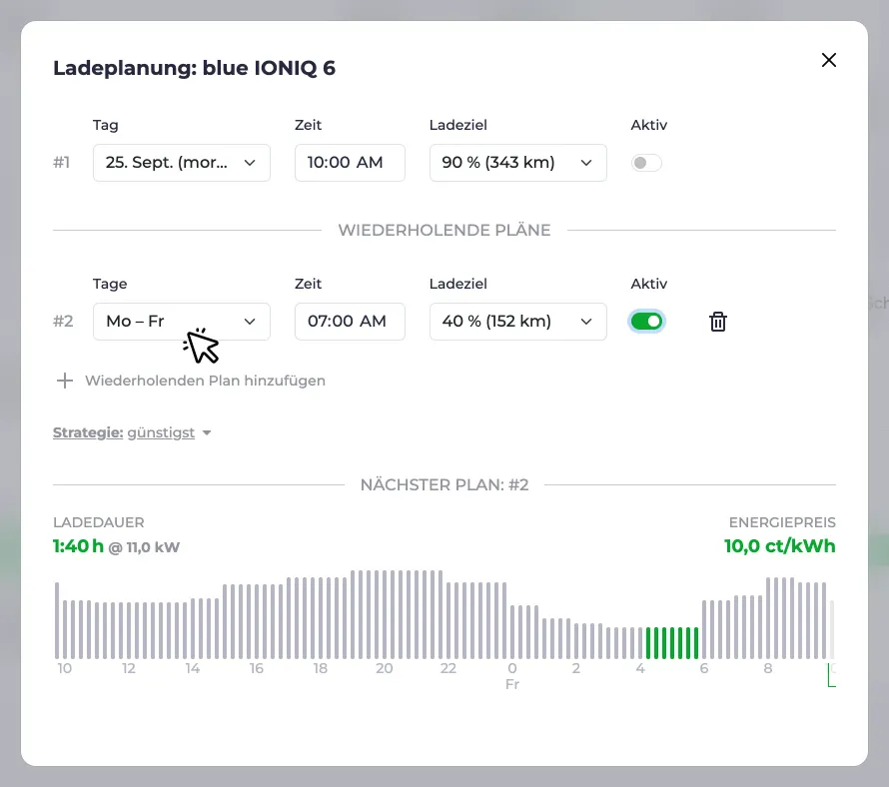Click the ENERGIEPREIS label

782,522
